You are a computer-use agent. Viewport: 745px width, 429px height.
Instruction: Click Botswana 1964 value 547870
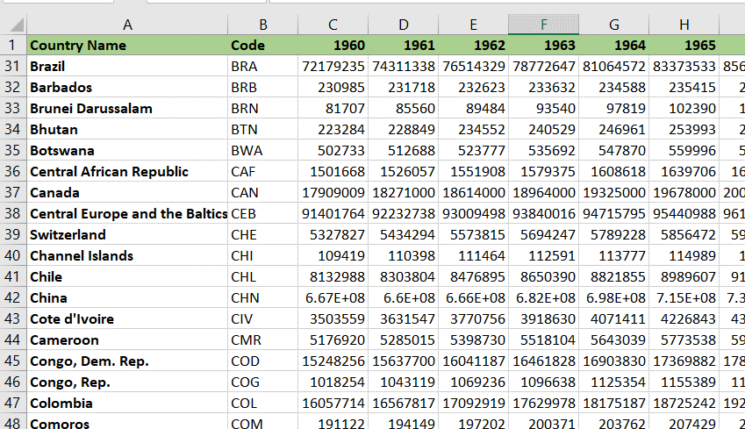[614, 151]
